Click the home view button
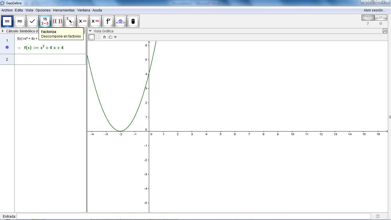This screenshot has height=220, width=391. click(104, 37)
